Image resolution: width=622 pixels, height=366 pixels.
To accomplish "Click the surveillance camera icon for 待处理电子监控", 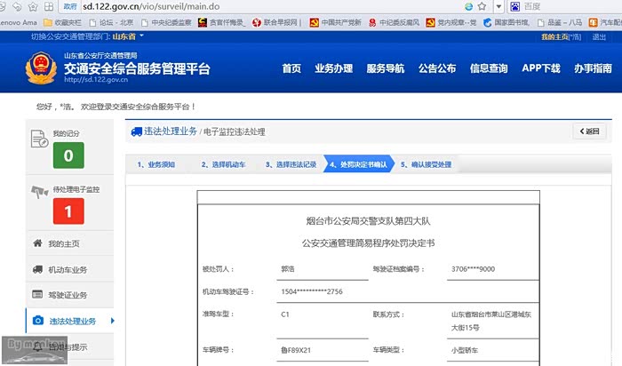I will [39, 191].
